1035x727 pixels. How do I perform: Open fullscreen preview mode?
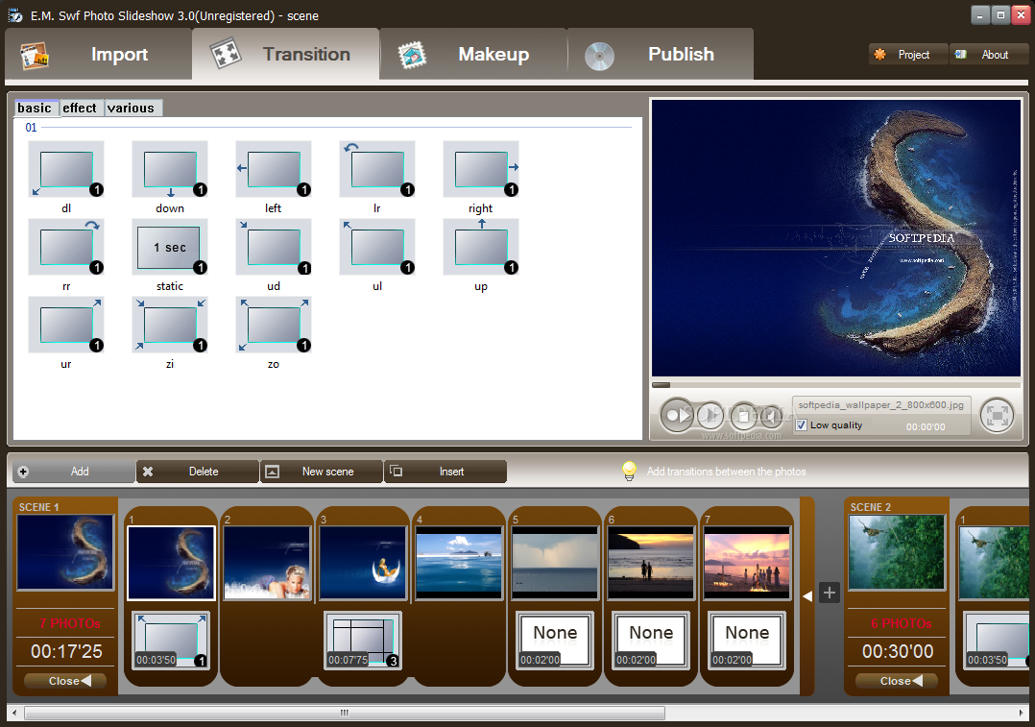tap(996, 415)
